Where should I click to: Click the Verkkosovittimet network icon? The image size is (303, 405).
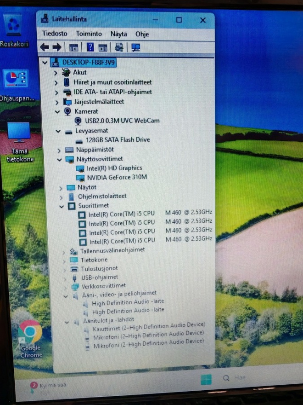tap(75, 287)
